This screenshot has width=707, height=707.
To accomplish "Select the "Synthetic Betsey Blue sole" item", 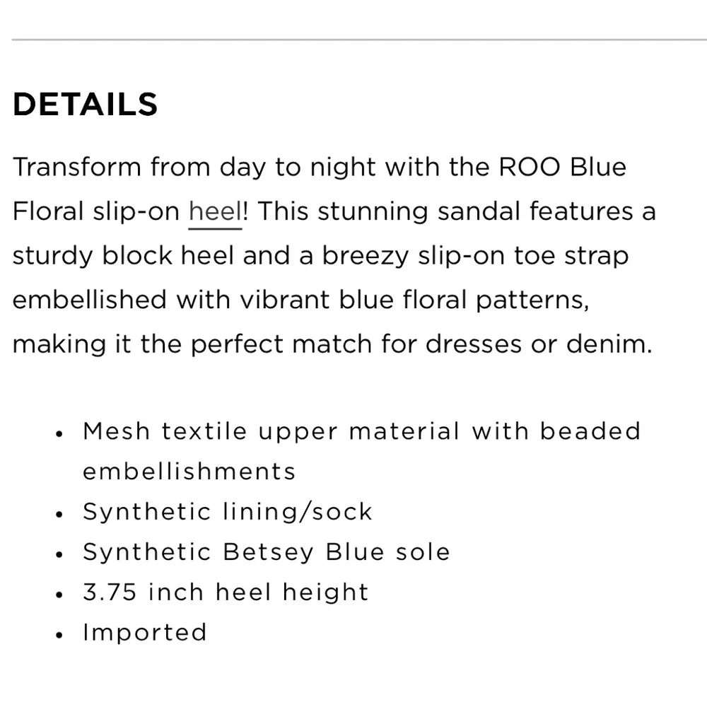I will pos(266,552).
